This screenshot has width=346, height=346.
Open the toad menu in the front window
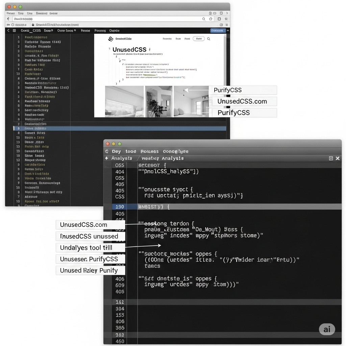coord(131,151)
